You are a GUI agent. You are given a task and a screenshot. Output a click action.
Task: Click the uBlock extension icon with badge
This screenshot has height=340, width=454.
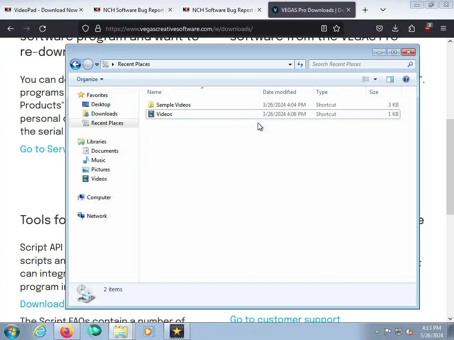[x=428, y=28]
